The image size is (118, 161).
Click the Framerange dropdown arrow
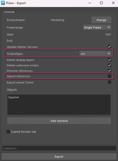point(109,27)
